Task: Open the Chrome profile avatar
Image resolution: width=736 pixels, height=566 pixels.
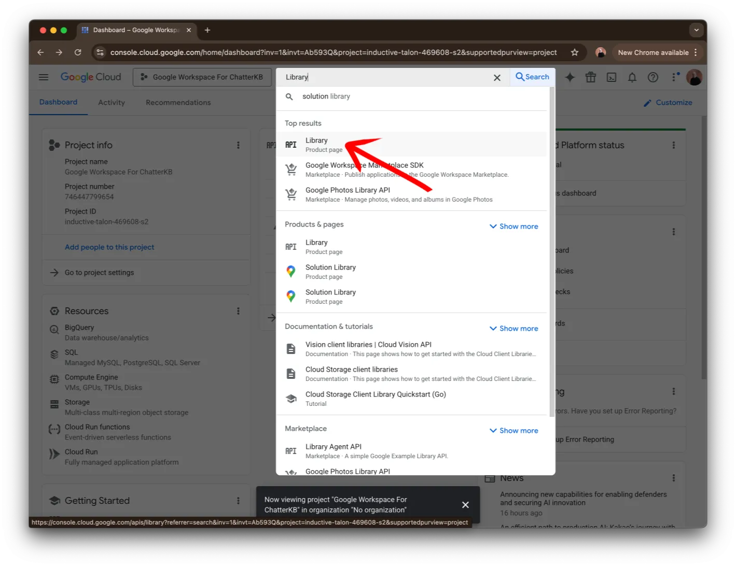Action: [601, 52]
